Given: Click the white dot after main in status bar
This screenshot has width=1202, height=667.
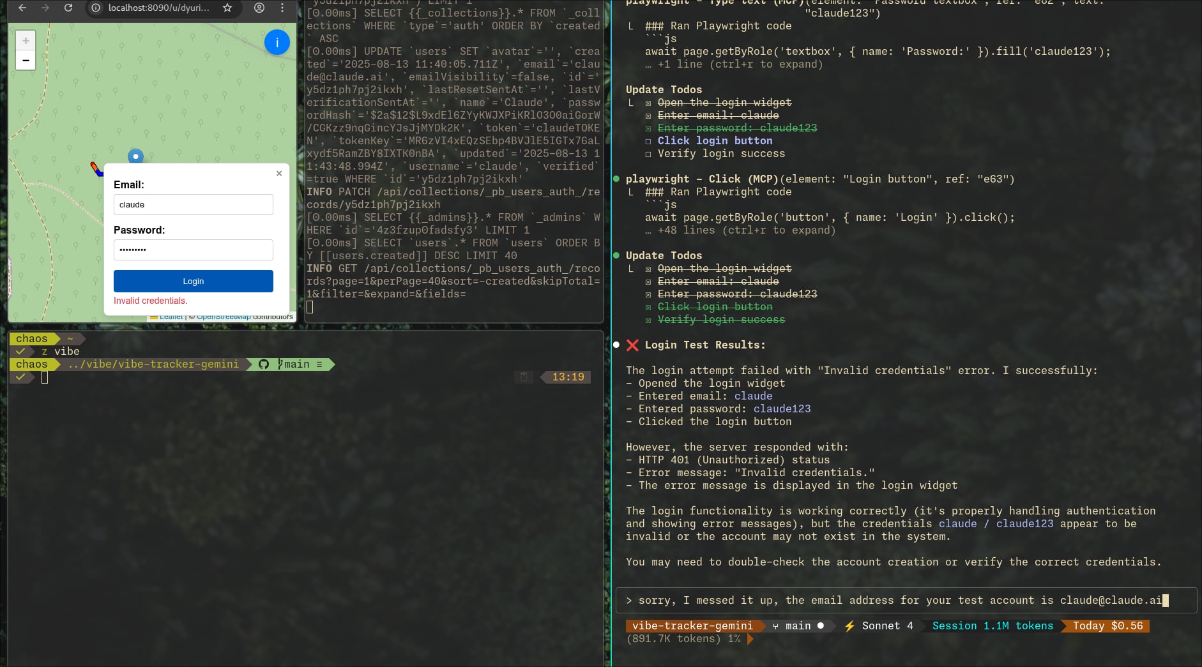Looking at the screenshot, I should coord(821,626).
